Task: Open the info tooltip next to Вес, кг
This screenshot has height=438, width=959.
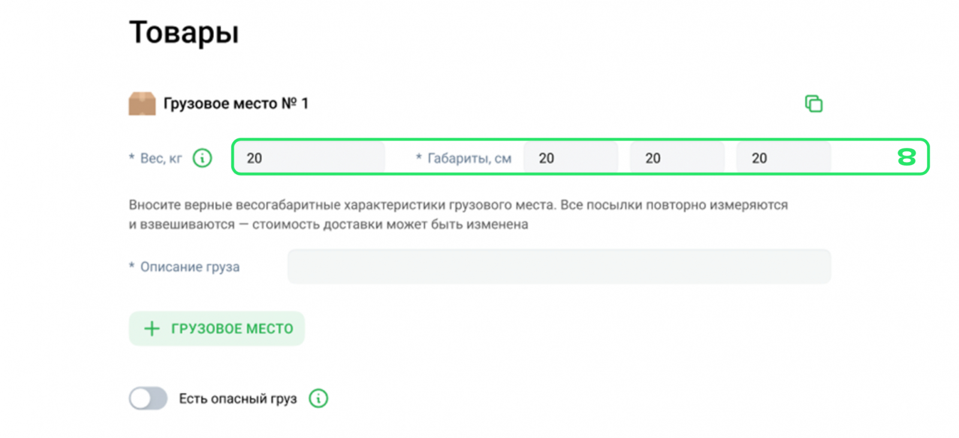Action: (x=202, y=158)
